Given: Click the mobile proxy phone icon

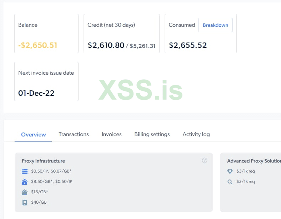Looking at the screenshot, I should tap(25, 202).
